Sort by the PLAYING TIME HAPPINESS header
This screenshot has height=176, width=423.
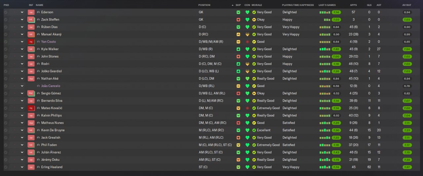(298, 5)
